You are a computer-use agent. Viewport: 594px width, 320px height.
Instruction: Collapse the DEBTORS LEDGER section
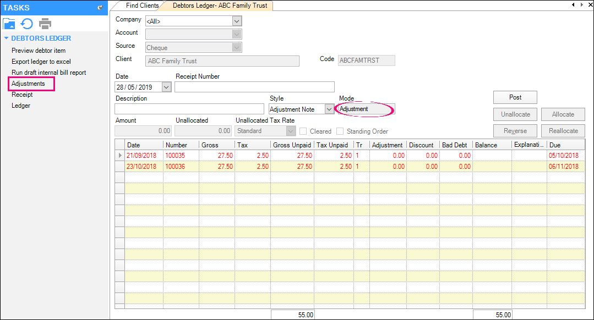(x=6, y=38)
